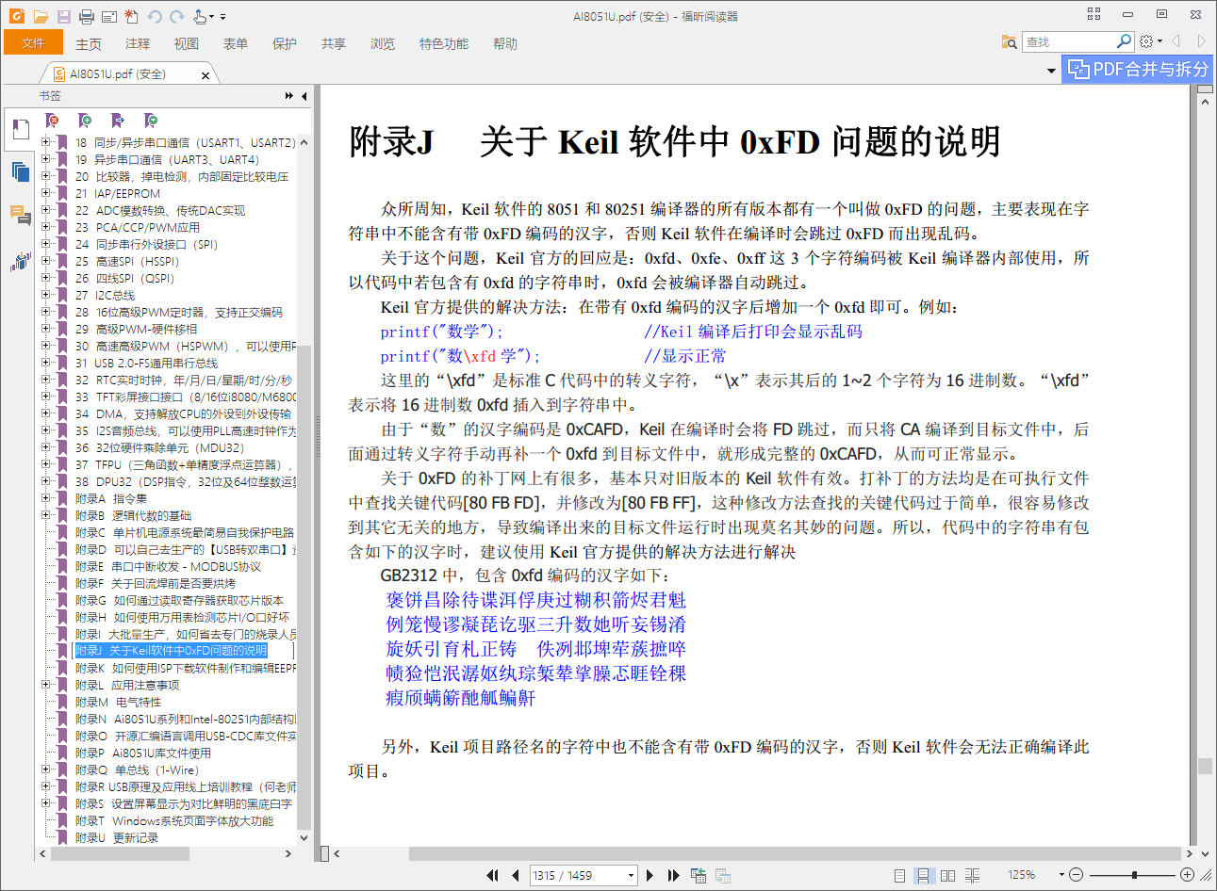
Task: Expand bookmark 18 同步/异步串口通信
Action: 46,142
